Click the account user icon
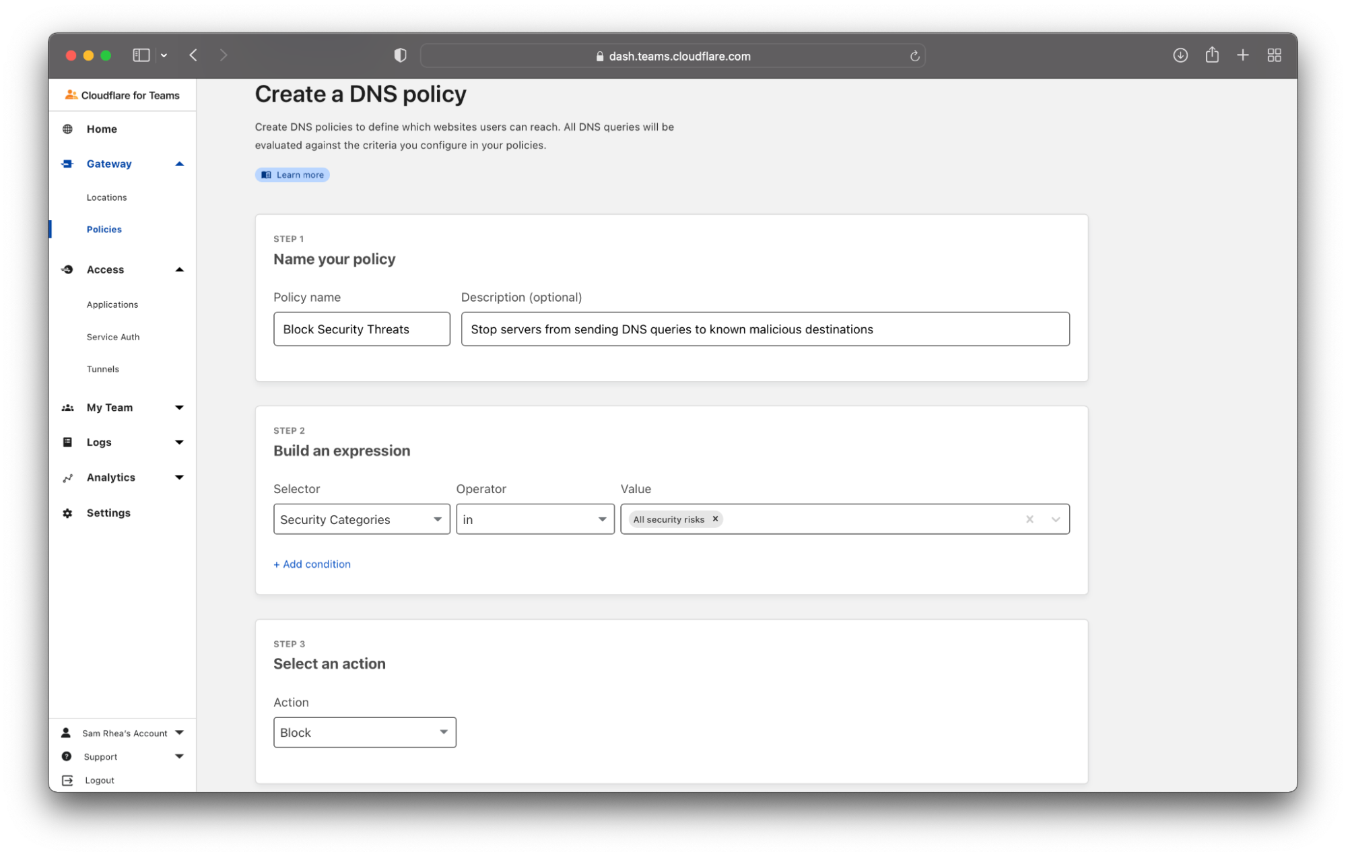This screenshot has width=1346, height=856. point(66,733)
